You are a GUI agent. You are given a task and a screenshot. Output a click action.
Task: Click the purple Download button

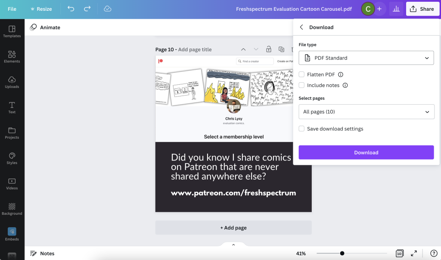tap(366, 152)
